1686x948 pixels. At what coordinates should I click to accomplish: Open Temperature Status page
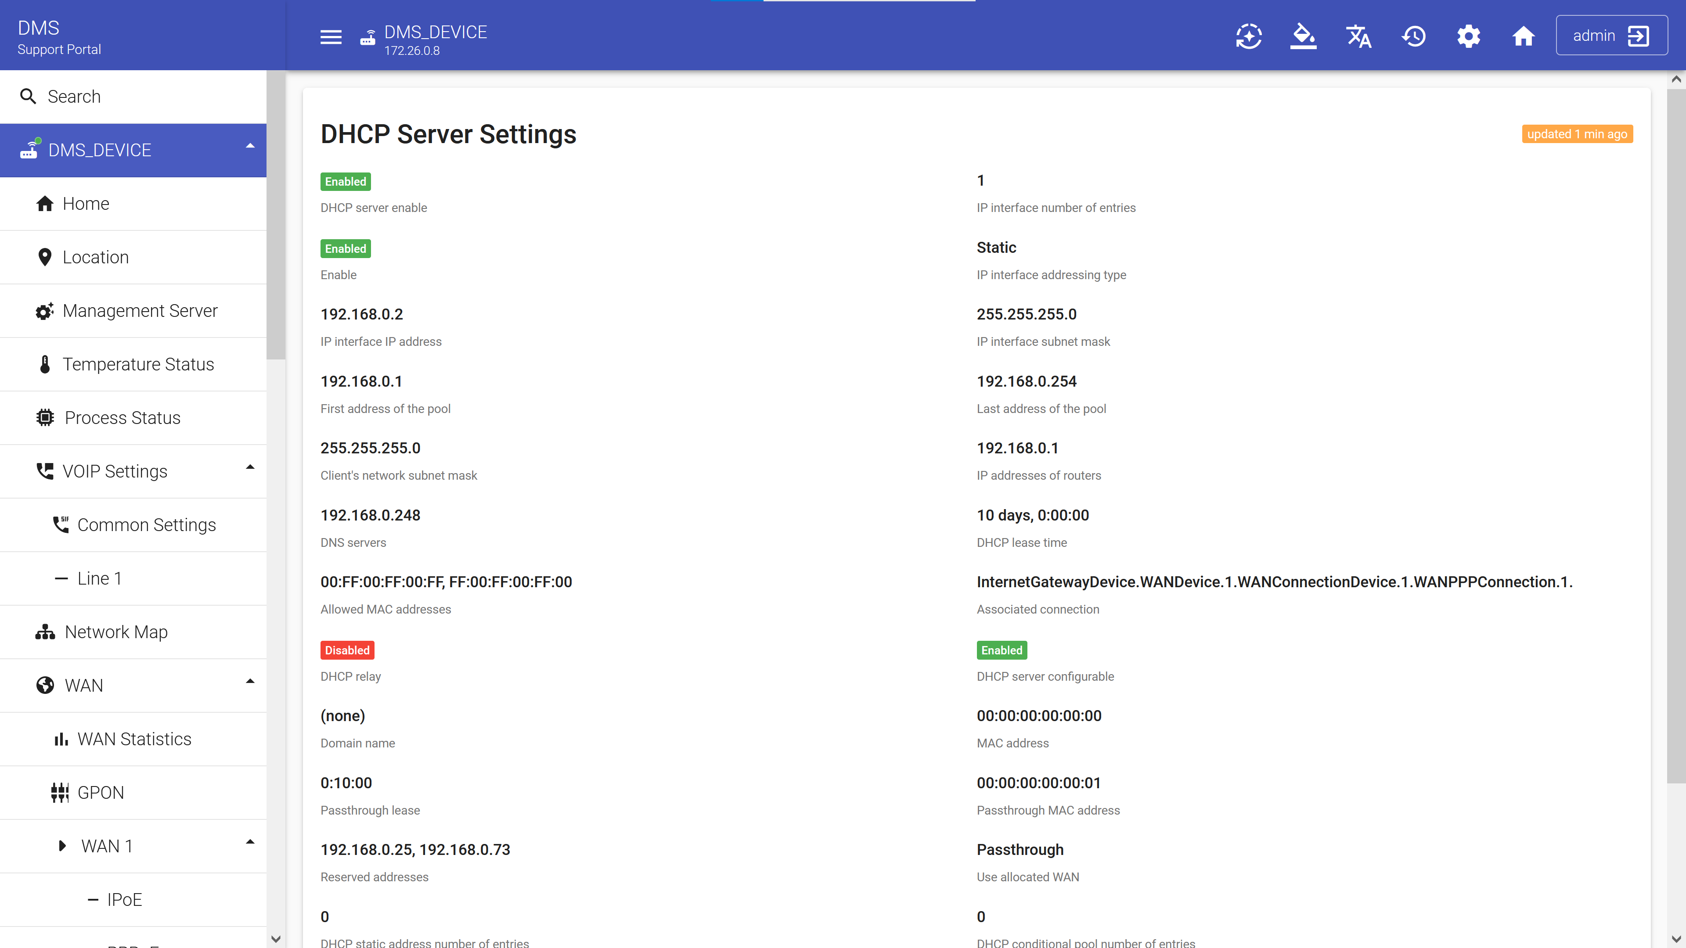point(138,364)
